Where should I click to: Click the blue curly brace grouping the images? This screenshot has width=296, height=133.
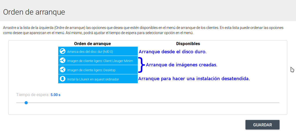(141, 65)
